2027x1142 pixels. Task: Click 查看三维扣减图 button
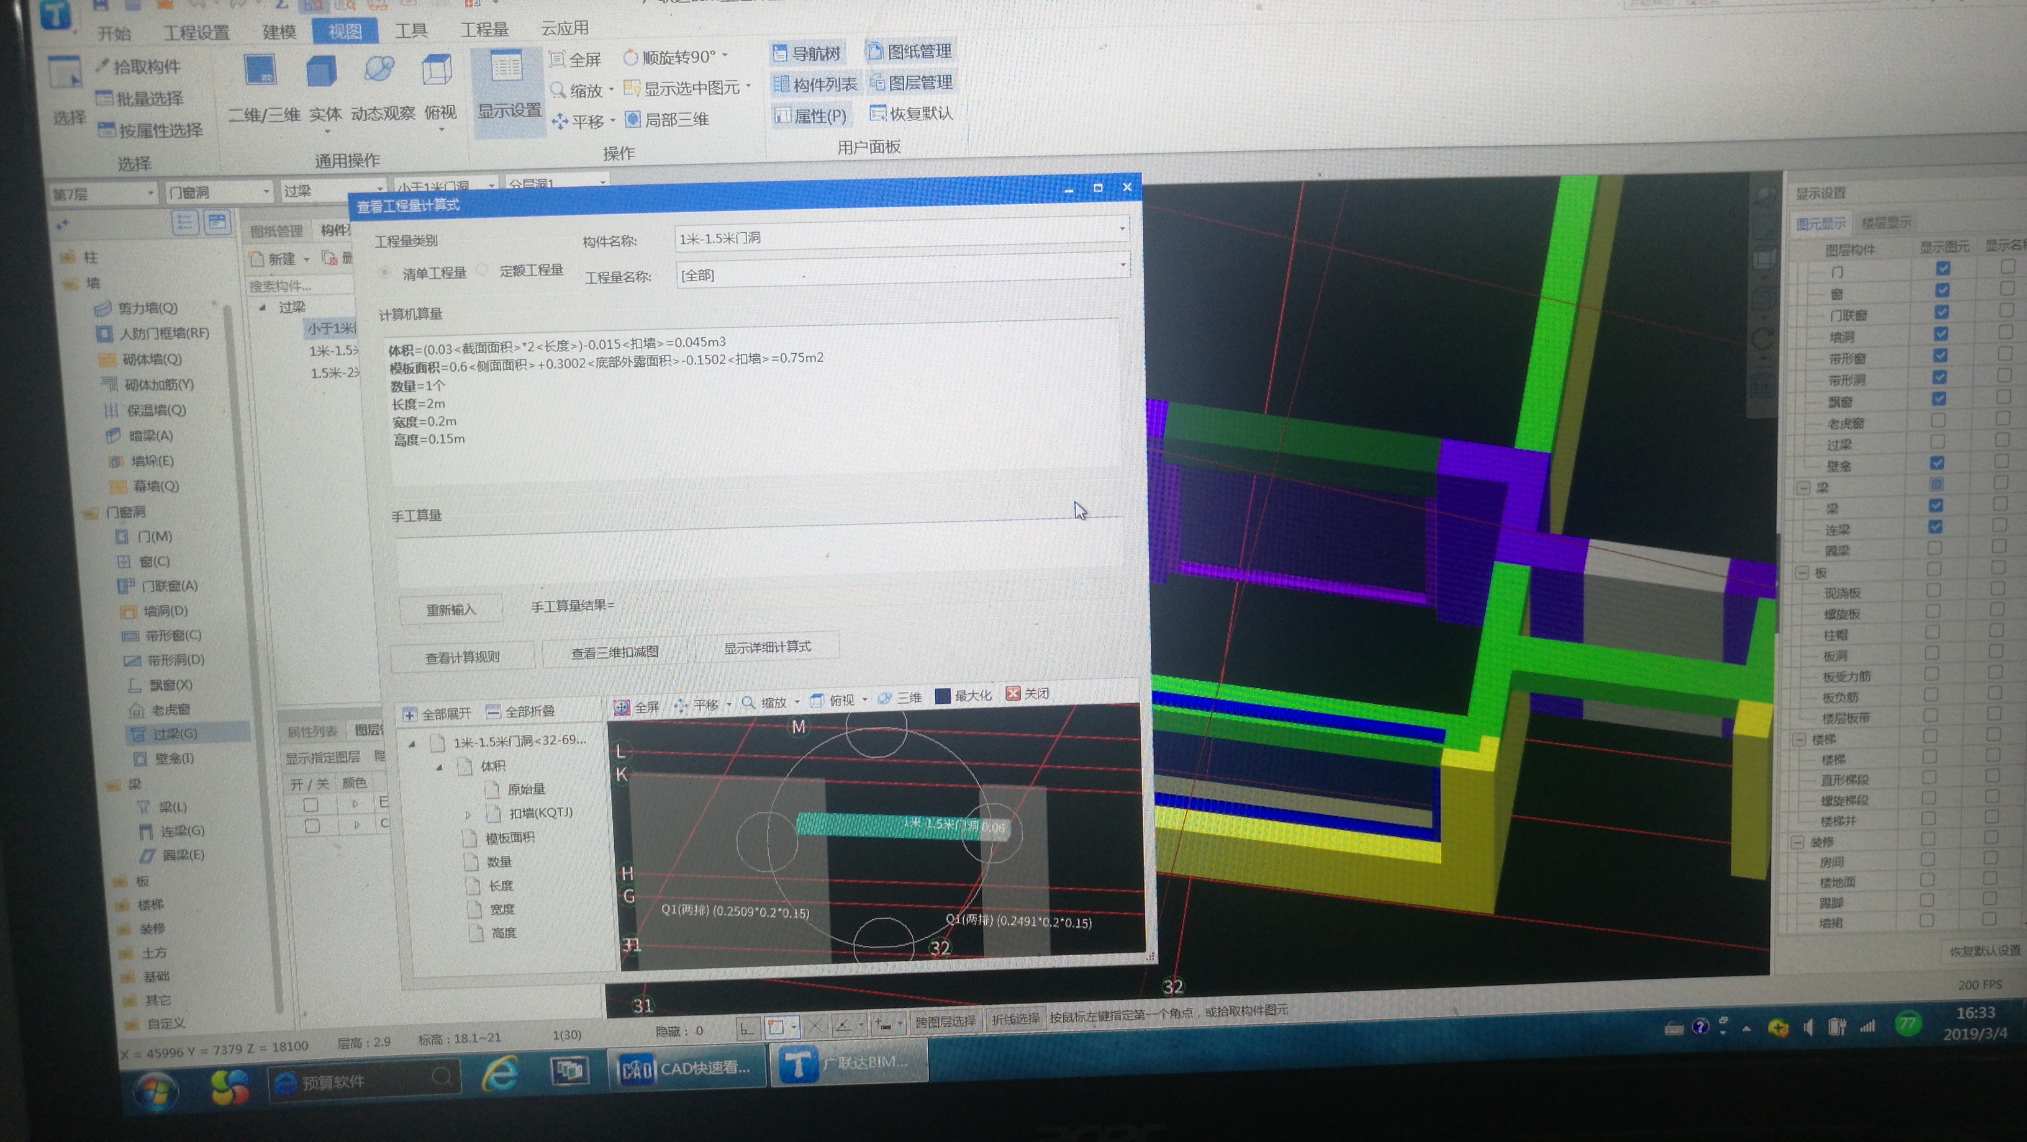(615, 652)
